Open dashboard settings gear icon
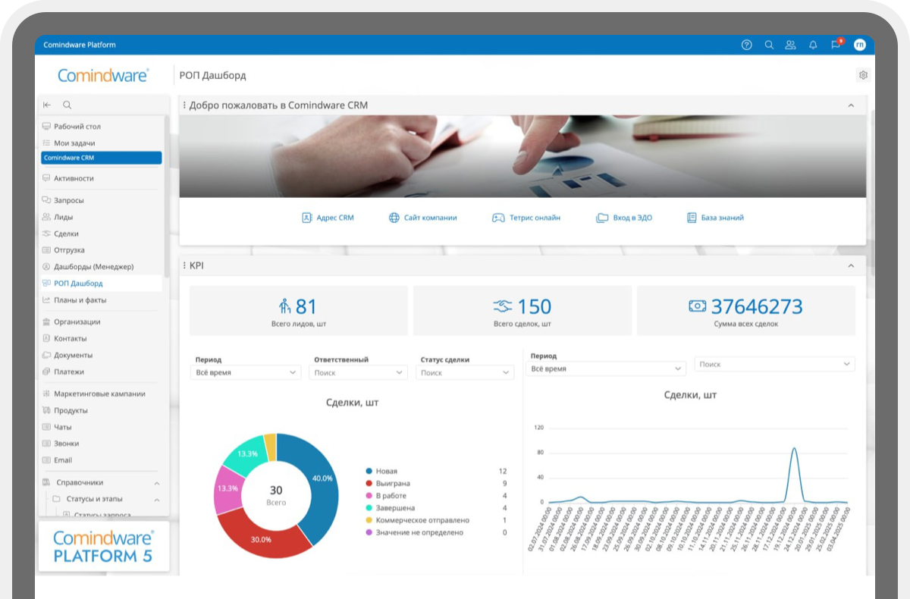 (863, 75)
